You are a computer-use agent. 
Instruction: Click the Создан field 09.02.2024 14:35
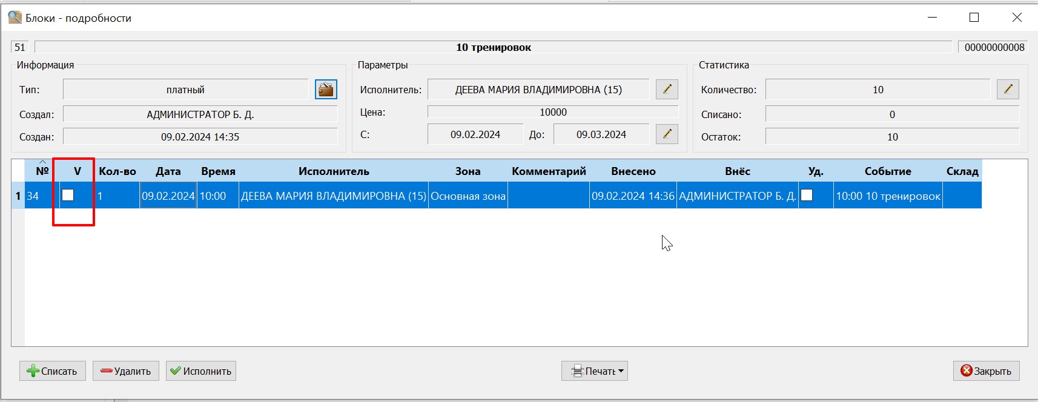tap(200, 137)
